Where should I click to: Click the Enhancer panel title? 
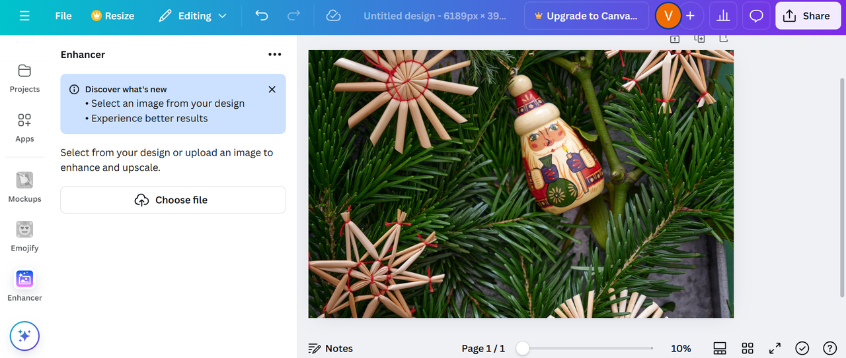[x=83, y=55]
